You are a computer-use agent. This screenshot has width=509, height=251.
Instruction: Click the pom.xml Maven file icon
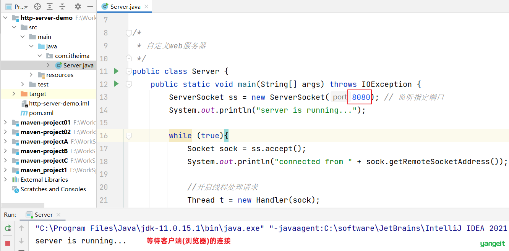point(24,113)
